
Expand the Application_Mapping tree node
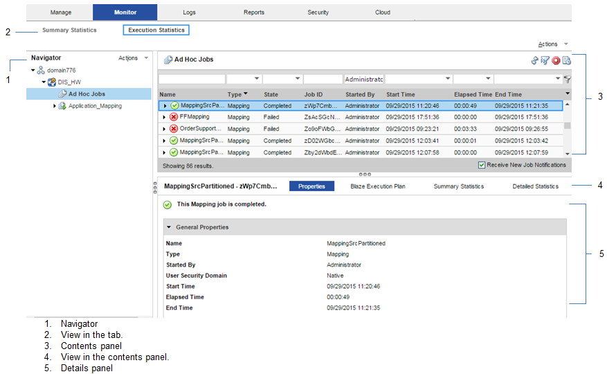point(55,106)
